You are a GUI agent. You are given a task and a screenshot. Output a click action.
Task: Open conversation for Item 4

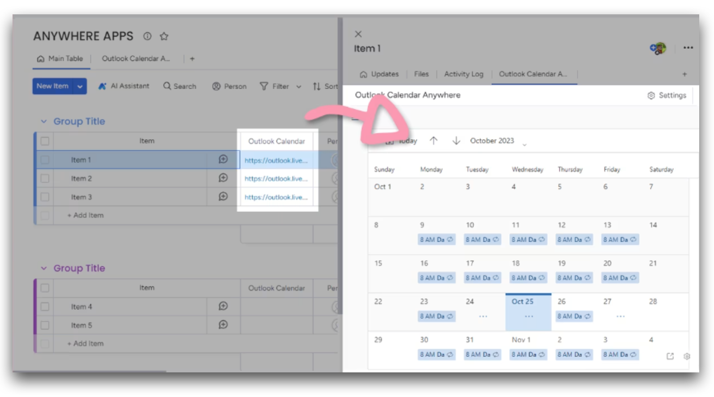(223, 306)
